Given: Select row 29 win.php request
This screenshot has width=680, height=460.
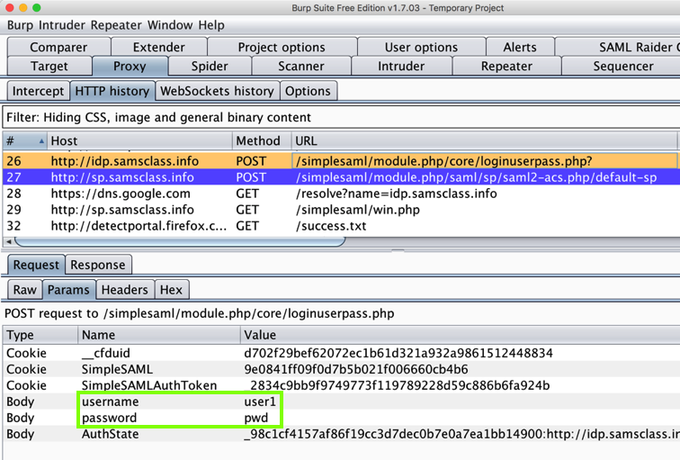Looking at the screenshot, I should (x=341, y=210).
